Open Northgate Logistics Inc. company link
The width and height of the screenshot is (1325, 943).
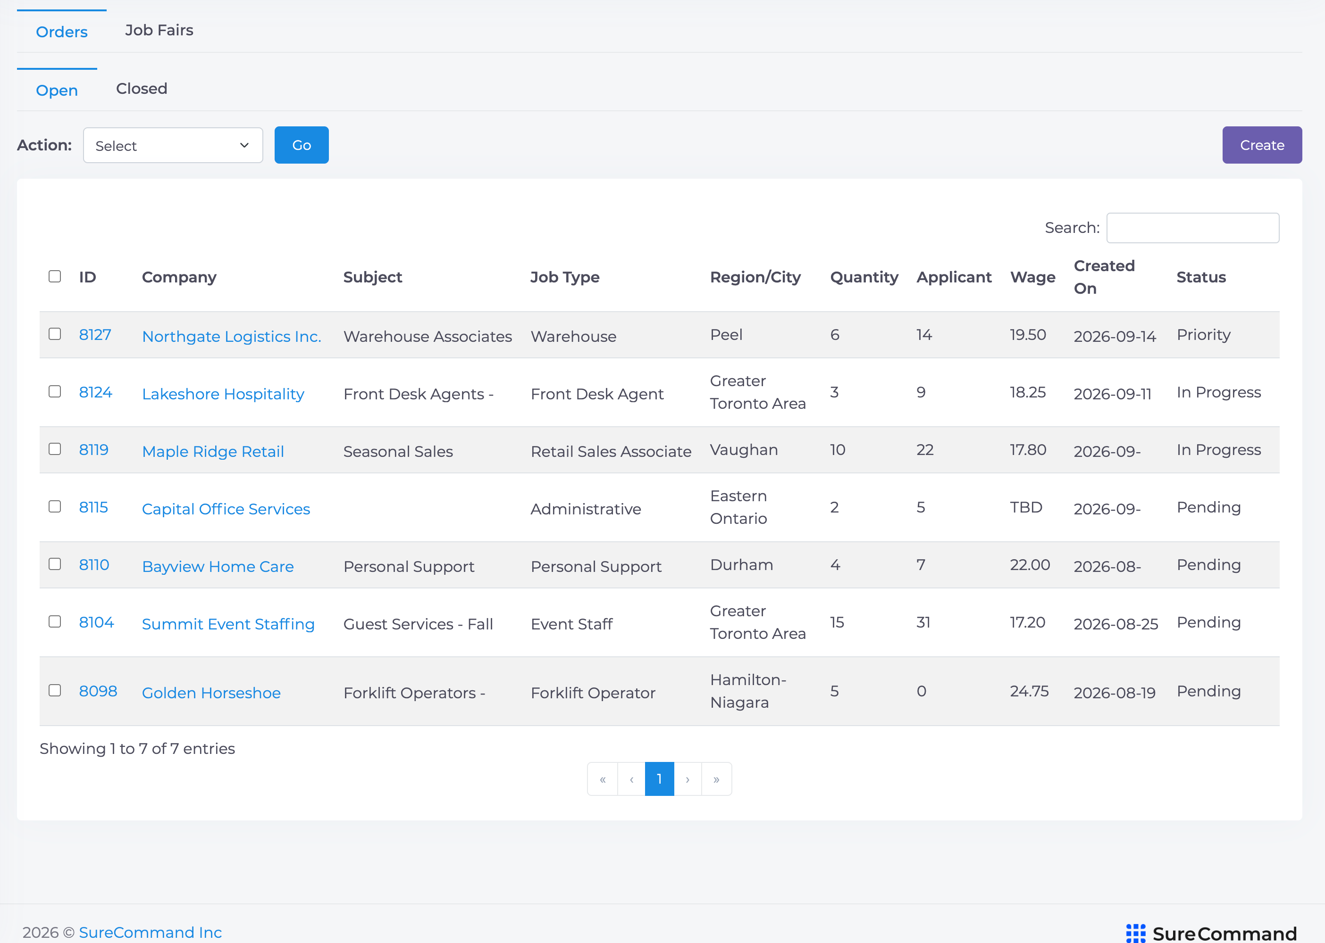click(x=232, y=336)
